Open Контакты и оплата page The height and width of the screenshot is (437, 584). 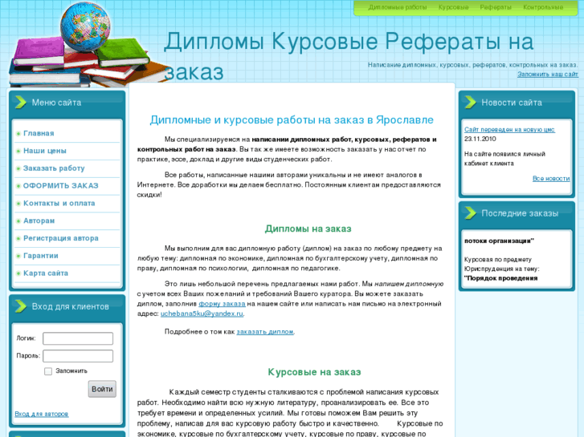[x=59, y=203]
